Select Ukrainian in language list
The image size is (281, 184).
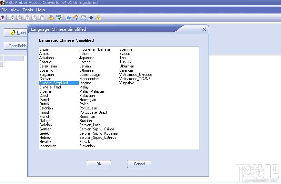(x=126, y=66)
